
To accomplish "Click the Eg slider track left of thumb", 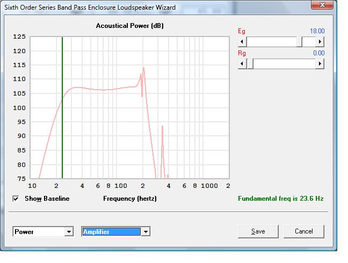I will (272, 42).
